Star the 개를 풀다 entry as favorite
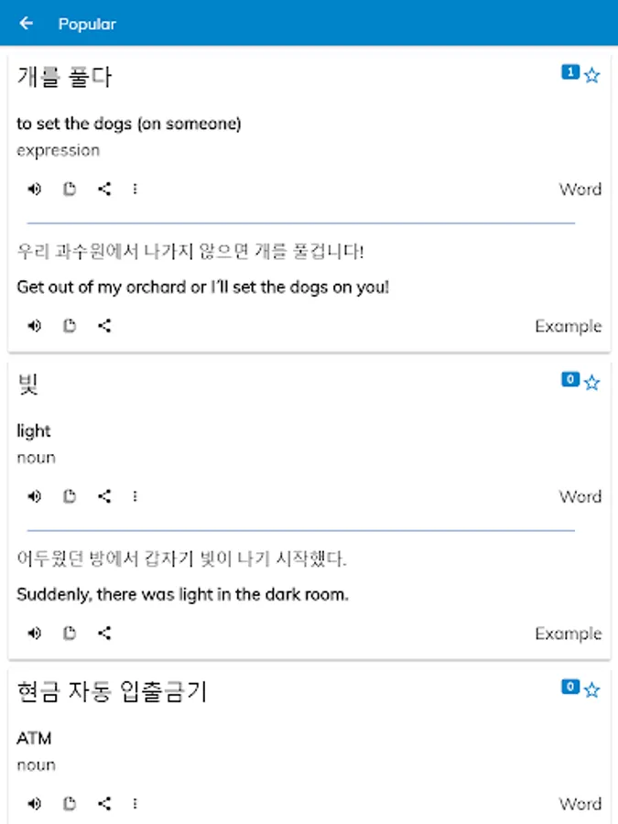The width and height of the screenshot is (618, 824). click(592, 76)
